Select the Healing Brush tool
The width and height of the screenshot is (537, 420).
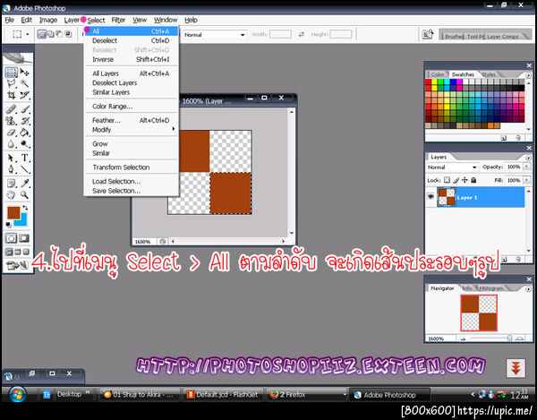coord(12,109)
